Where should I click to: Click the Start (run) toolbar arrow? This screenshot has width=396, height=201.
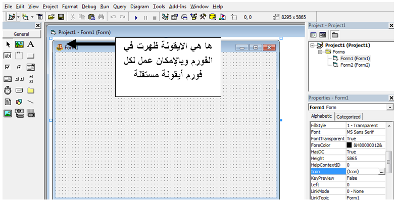tap(136, 17)
